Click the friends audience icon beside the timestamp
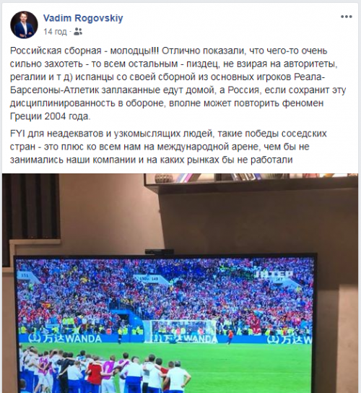Image resolution: width=361 pixels, height=393 pixels. (78, 32)
